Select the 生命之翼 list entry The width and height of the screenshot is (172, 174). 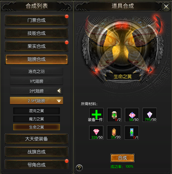tap(36, 127)
